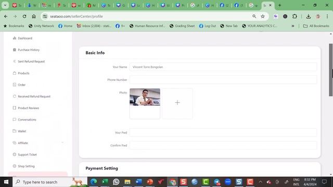Open the Human Resource Inf bookmark
The width and height of the screenshot is (333, 187).
click(x=147, y=26)
